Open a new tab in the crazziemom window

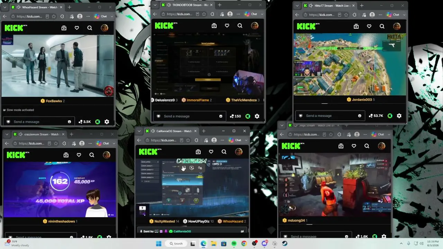(x=71, y=134)
